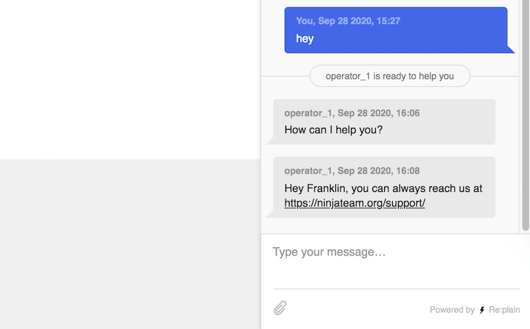The image size is (530, 329).
Task: Click the Re:plain lightning bolt icon
Action: tap(482, 310)
